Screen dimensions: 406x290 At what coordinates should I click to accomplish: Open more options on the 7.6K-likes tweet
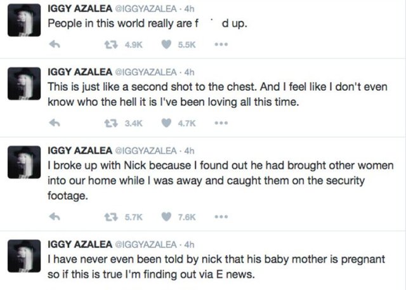[221, 217]
